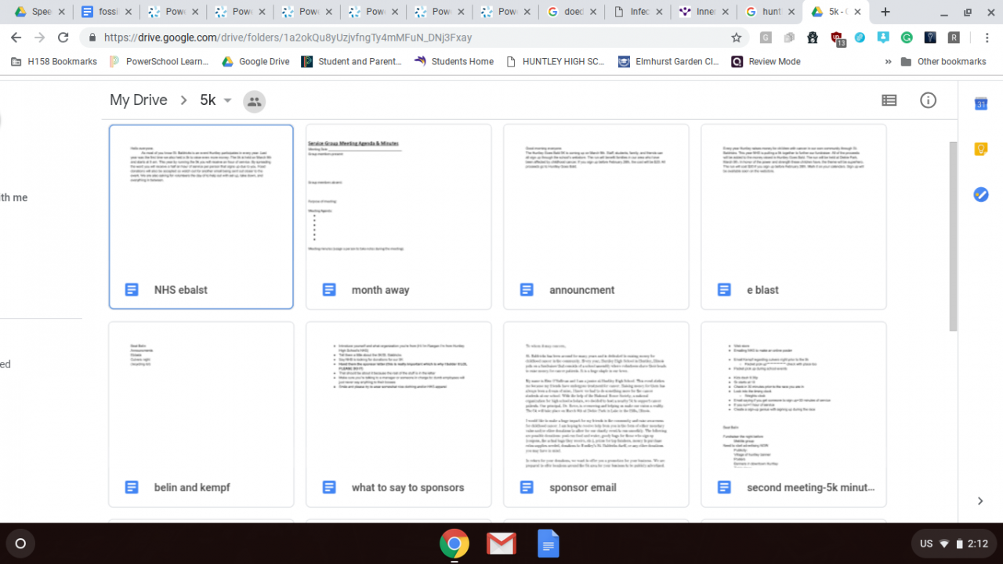
Task: Open Google Tasks in the side panel
Action: (x=981, y=194)
